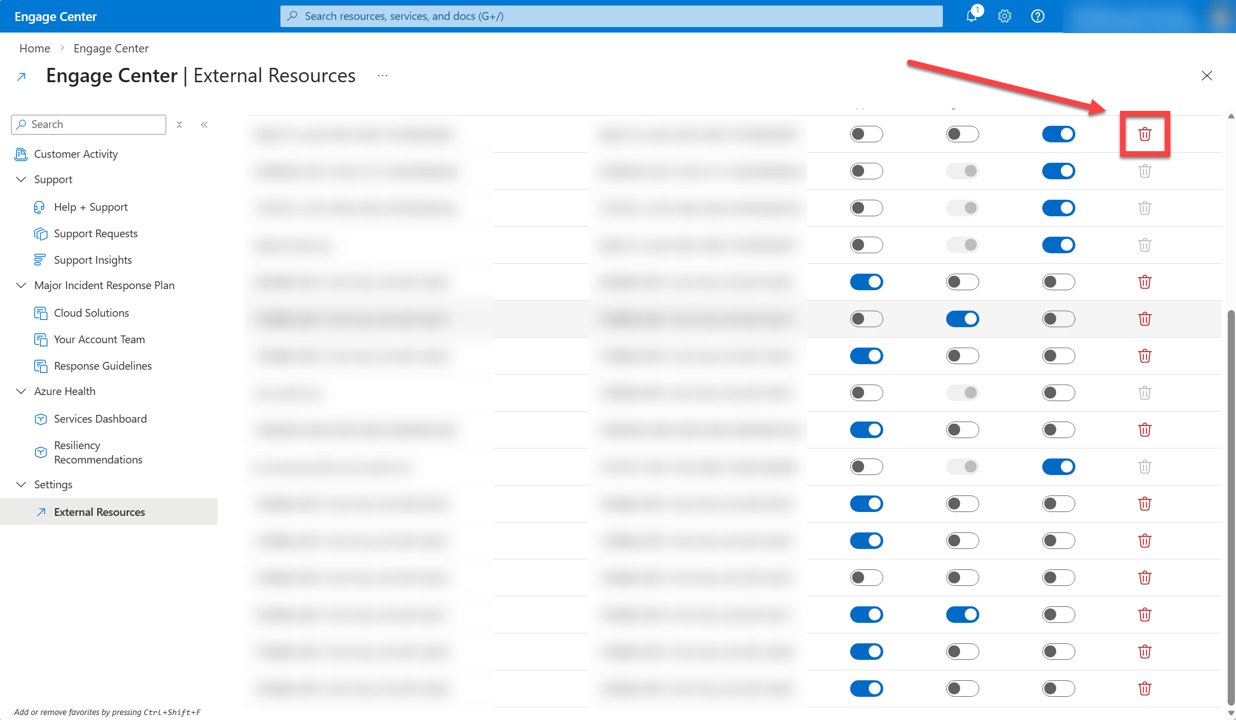Delete the first row with its red trash icon
This screenshot has width=1236, height=720.
point(1145,134)
